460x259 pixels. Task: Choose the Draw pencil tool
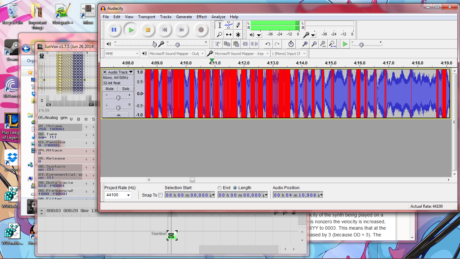[x=238, y=25]
